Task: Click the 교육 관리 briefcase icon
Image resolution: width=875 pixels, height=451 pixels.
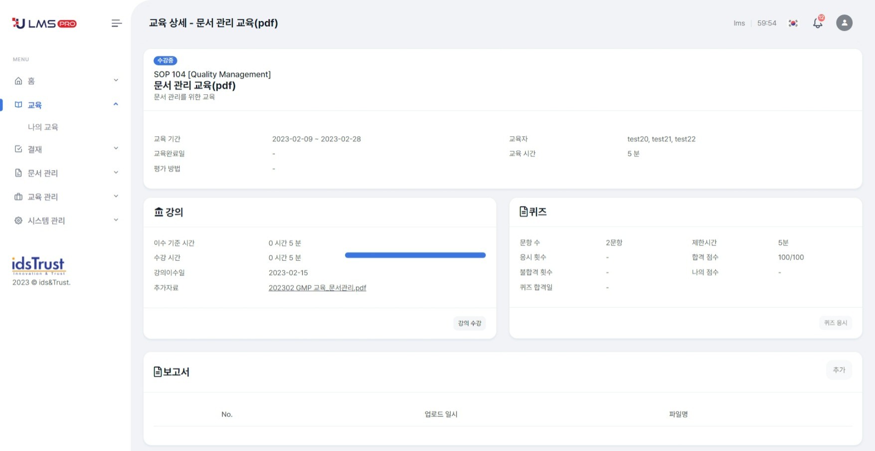Action: point(18,197)
